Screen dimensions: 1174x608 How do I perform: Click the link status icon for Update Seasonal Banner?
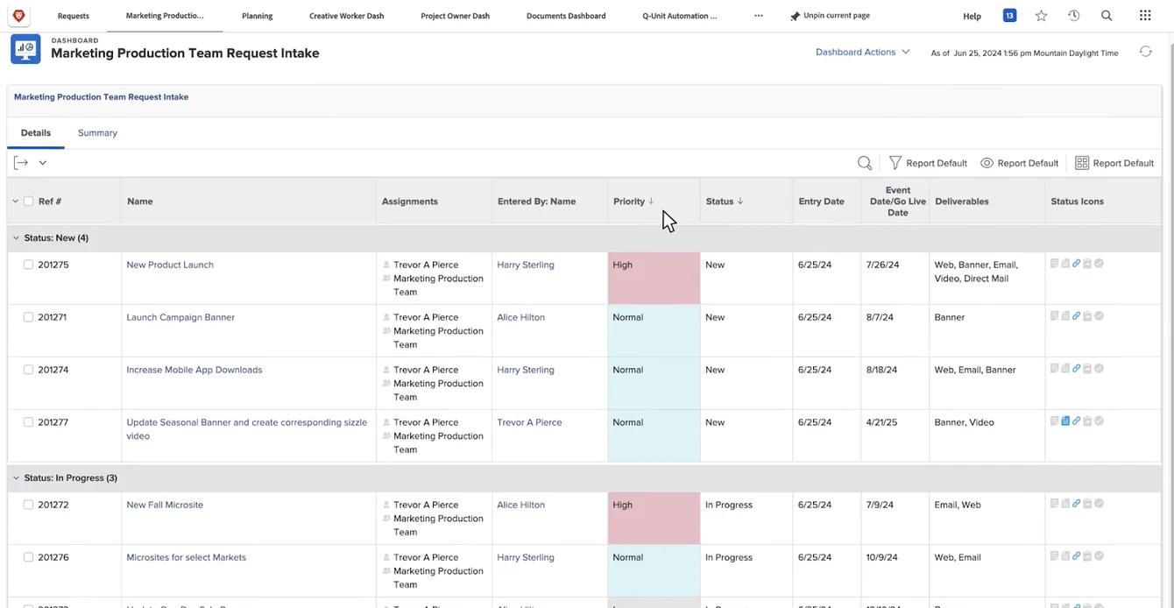(x=1077, y=421)
